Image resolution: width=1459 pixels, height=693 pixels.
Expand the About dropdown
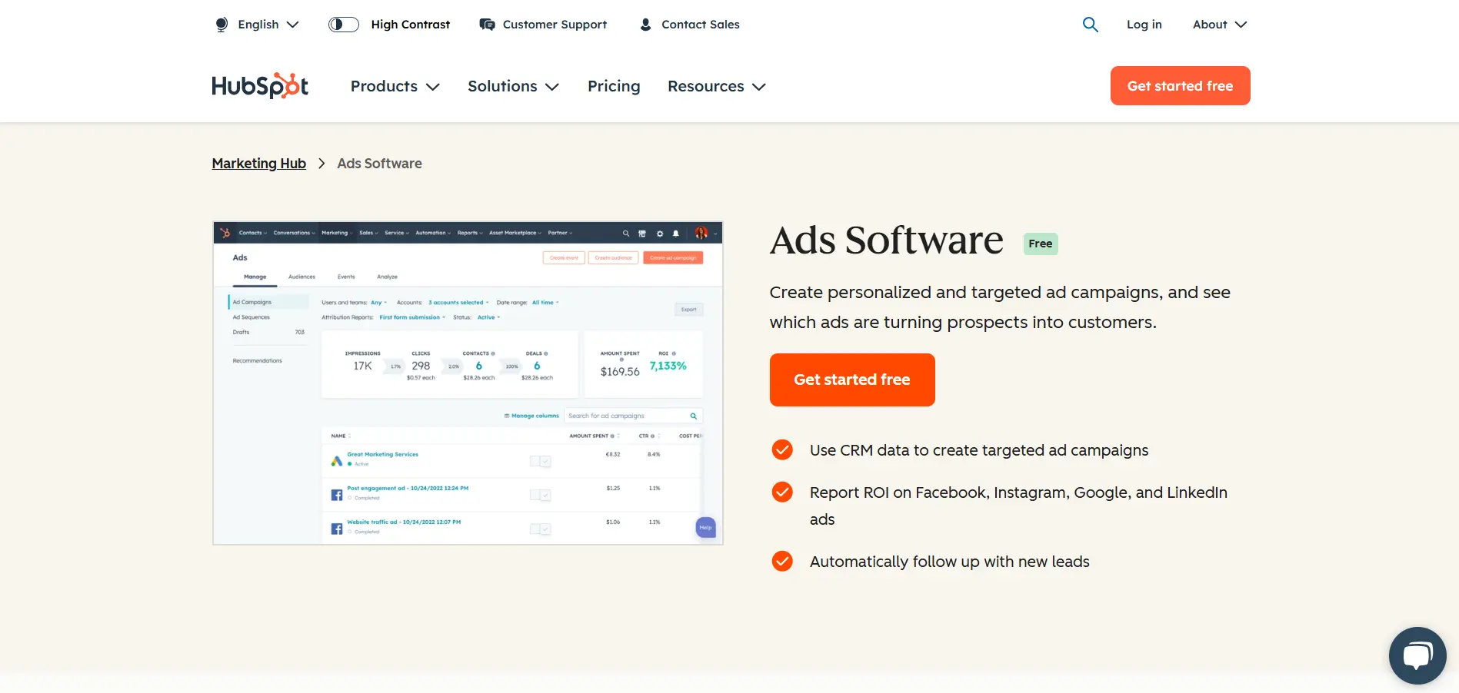pos(1220,25)
